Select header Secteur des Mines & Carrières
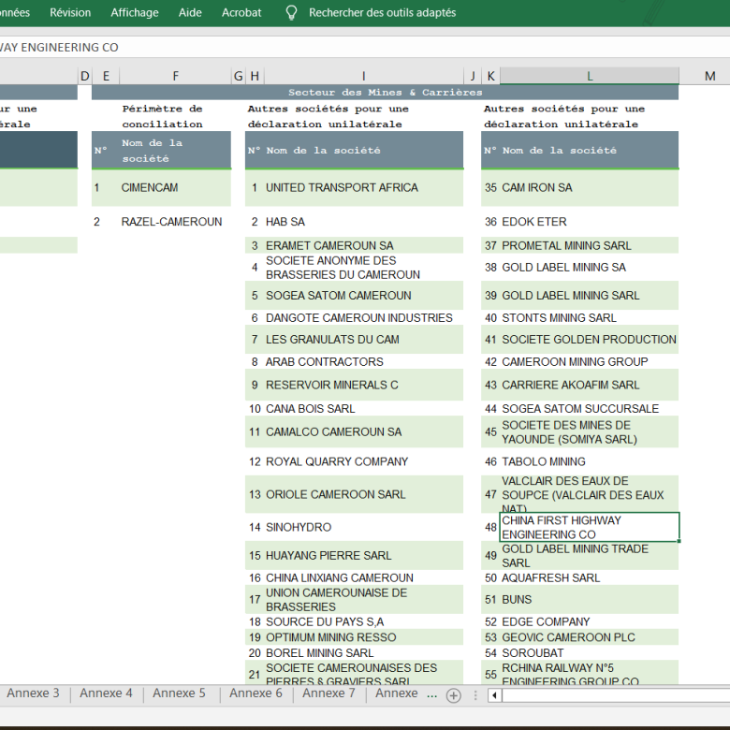The image size is (730, 730). tap(385, 92)
